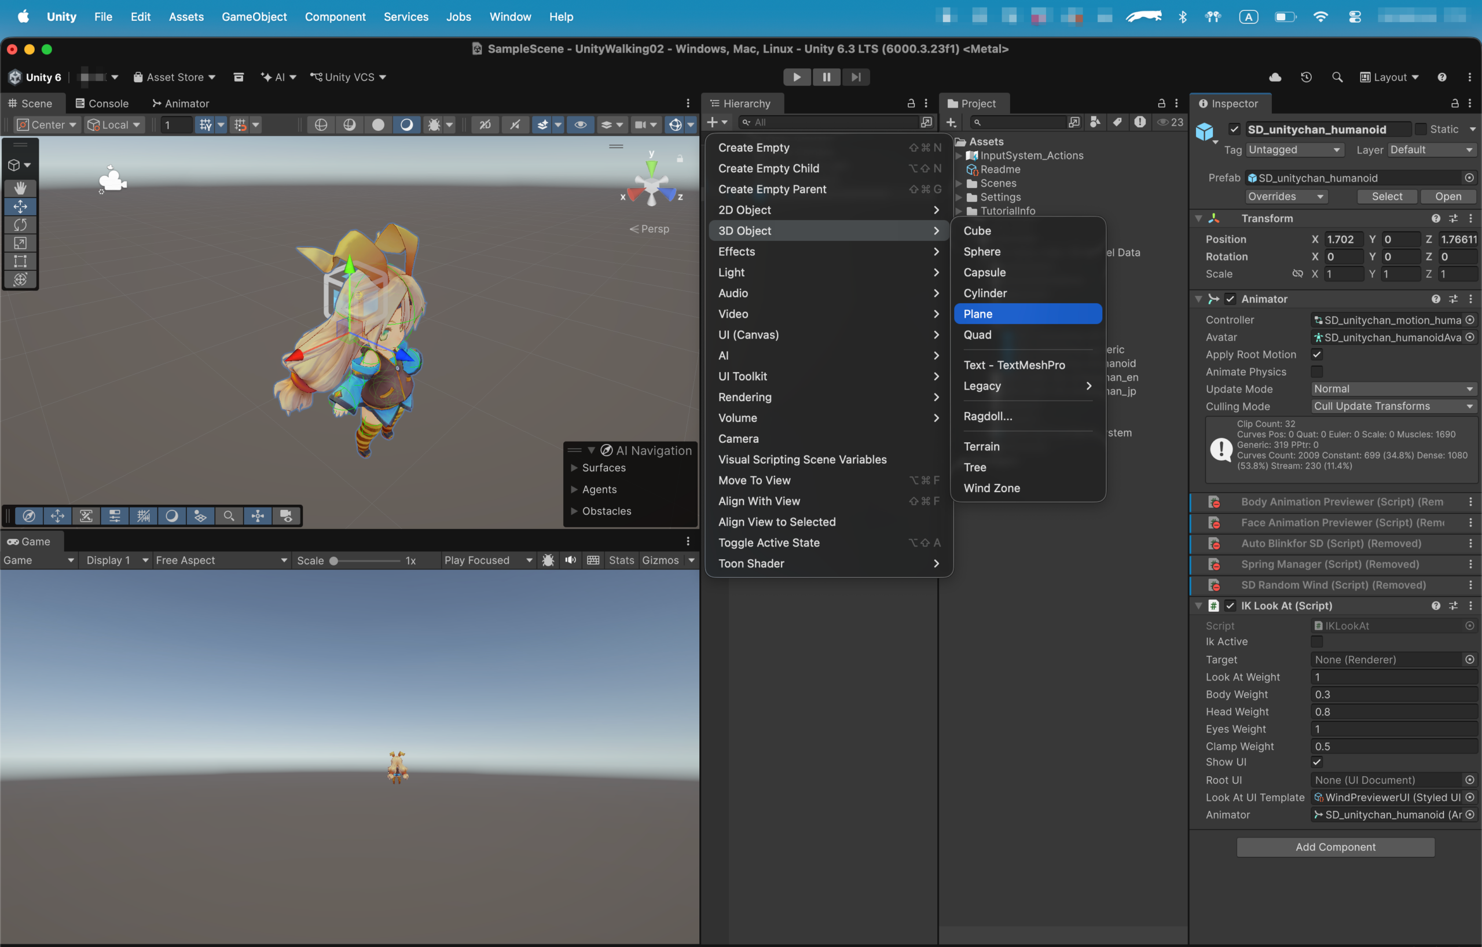Screen dimensions: 1482x947
Task: Select the Rect transform tool
Action: (x=20, y=261)
